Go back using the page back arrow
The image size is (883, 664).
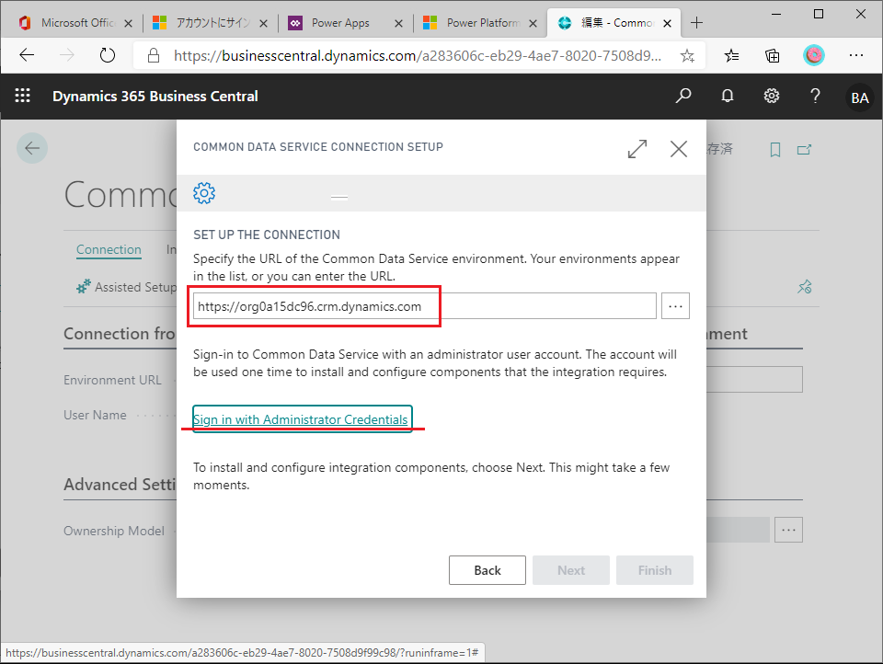coord(32,148)
